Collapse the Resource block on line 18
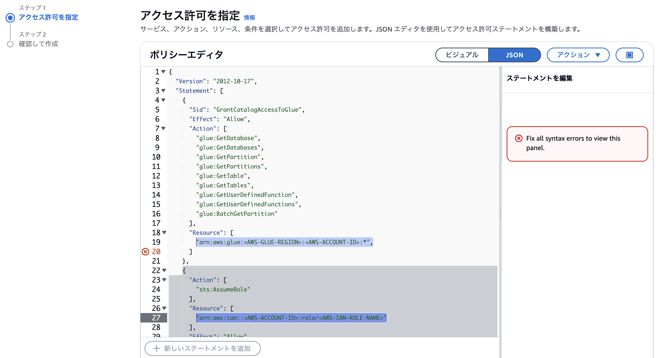The width and height of the screenshot is (659, 358). tap(164, 232)
